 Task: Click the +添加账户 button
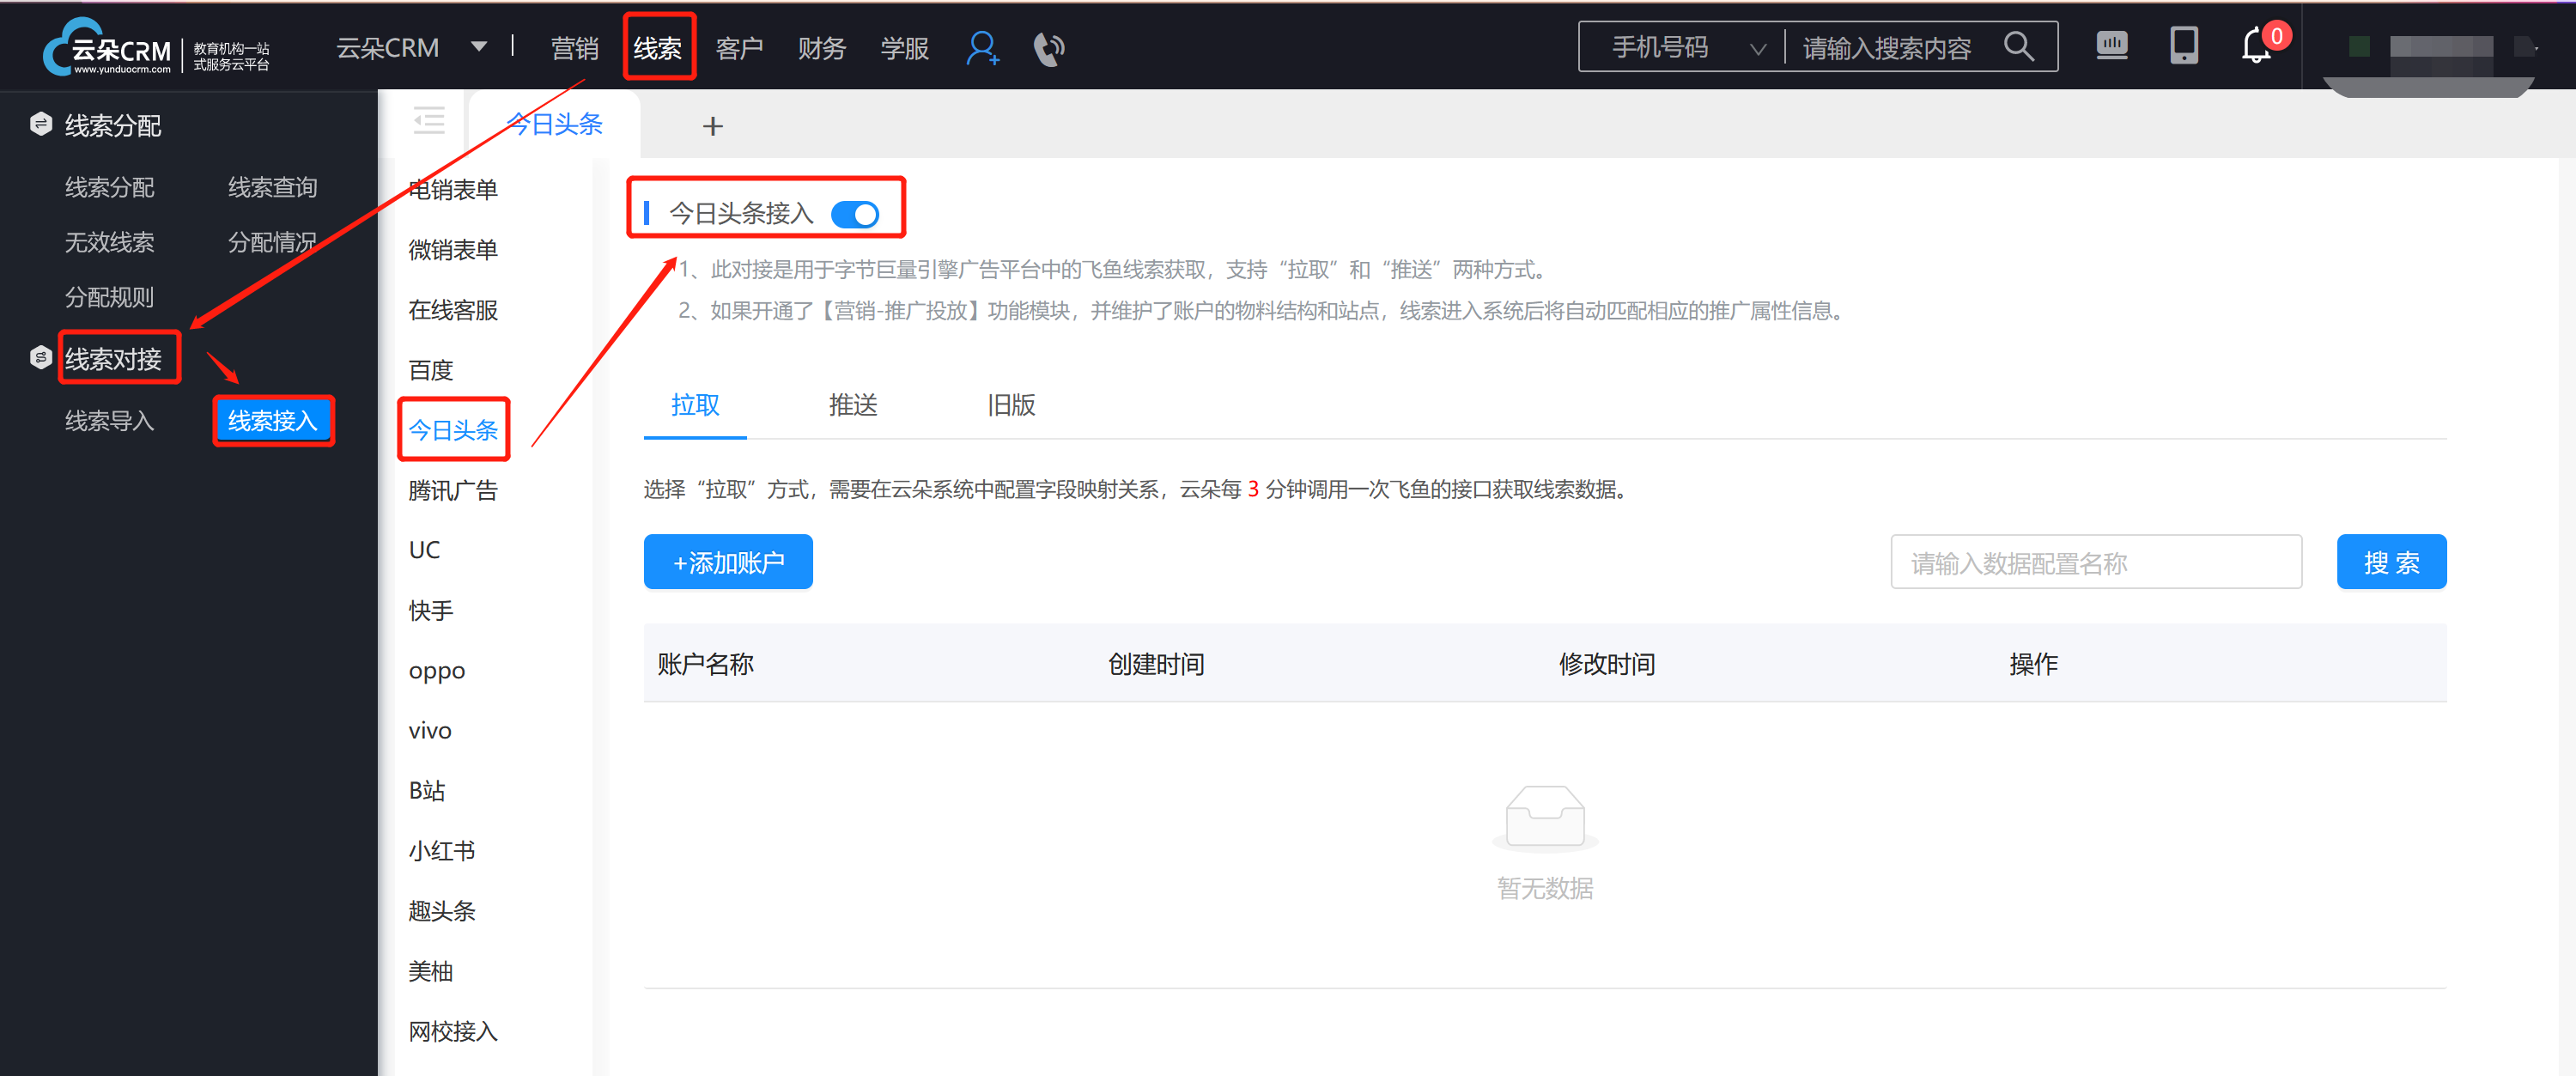[727, 562]
